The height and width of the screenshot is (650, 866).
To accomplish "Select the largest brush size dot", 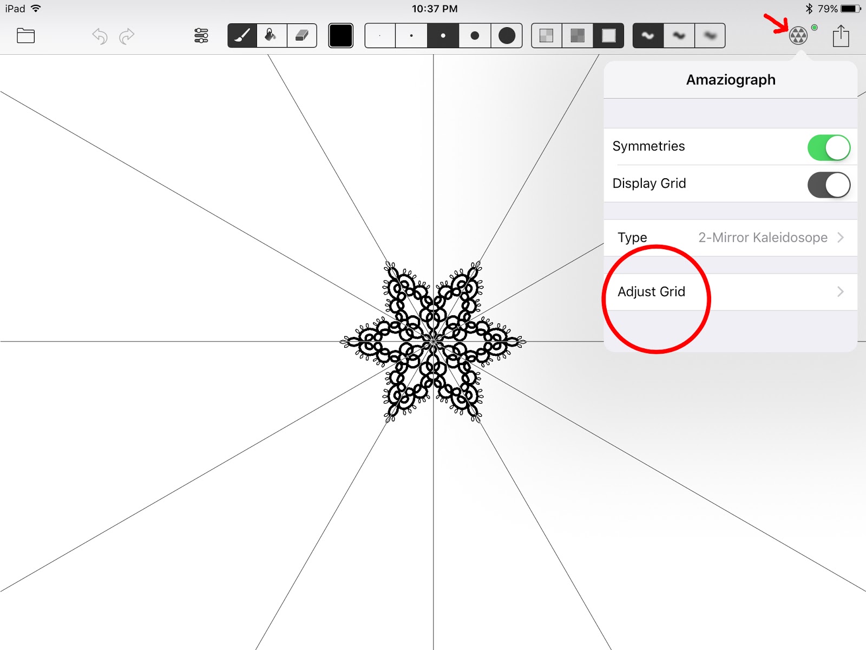I will 507,35.
